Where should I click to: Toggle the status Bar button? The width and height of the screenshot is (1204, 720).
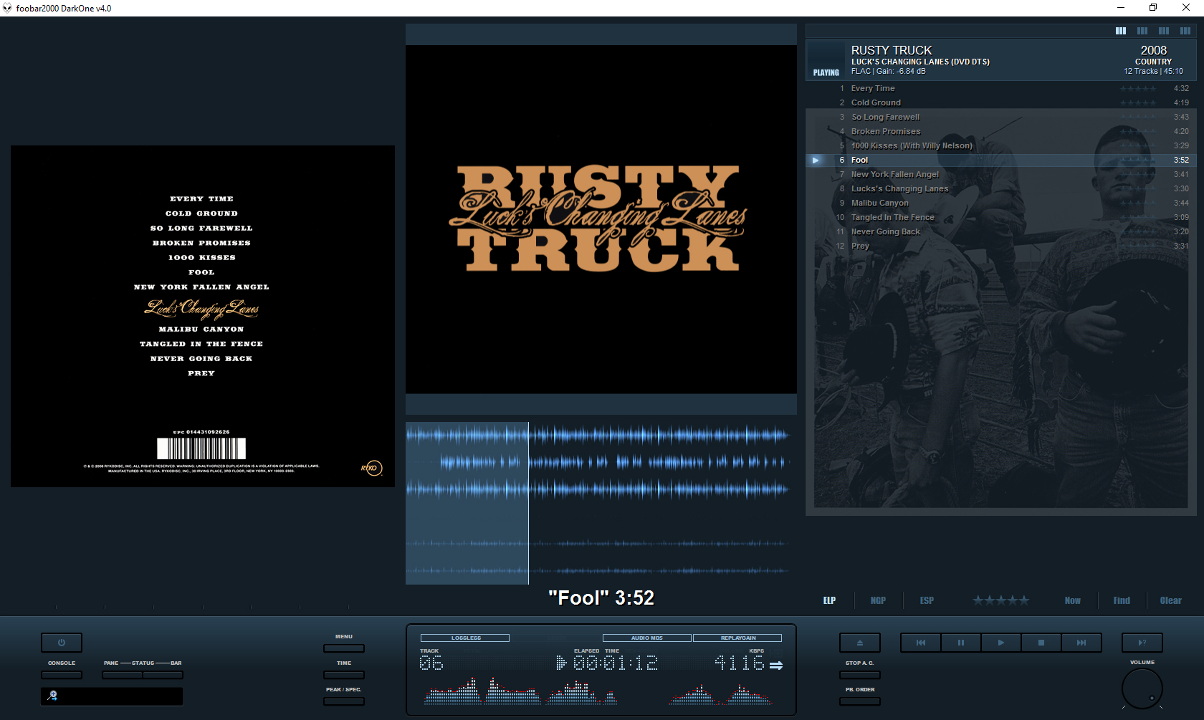[163, 675]
